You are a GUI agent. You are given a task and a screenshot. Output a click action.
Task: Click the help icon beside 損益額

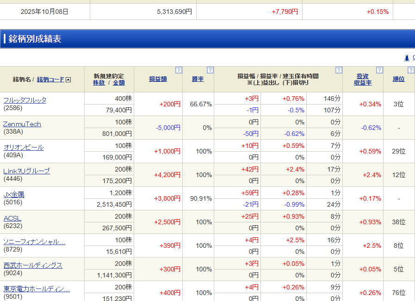click(179, 70)
